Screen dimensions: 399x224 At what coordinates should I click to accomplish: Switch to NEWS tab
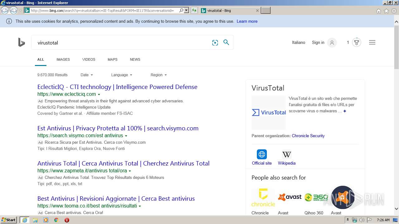[135, 59]
